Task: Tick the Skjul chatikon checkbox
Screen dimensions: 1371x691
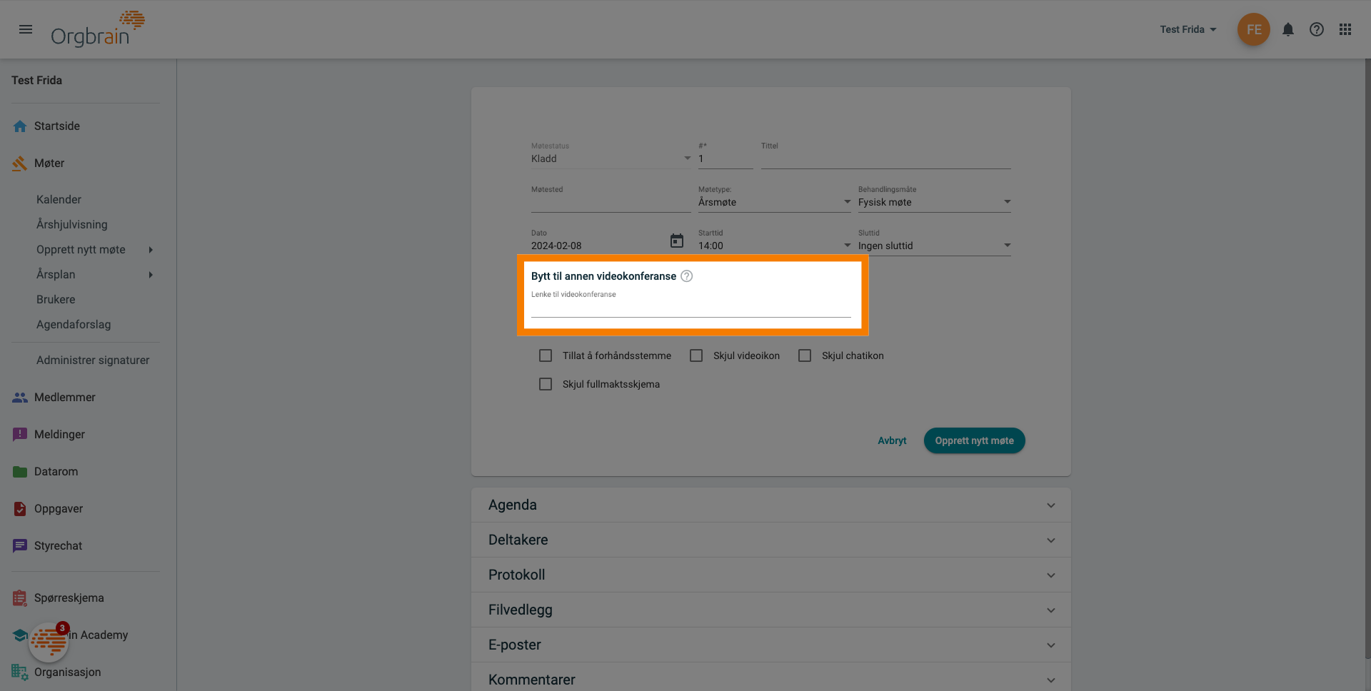Action: (x=805, y=355)
